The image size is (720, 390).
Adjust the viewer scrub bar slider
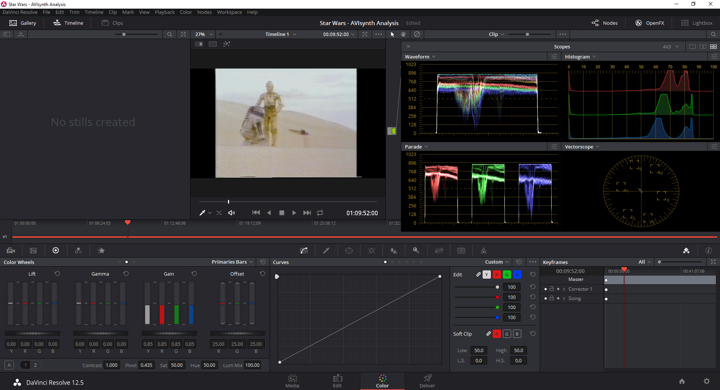[228, 202]
